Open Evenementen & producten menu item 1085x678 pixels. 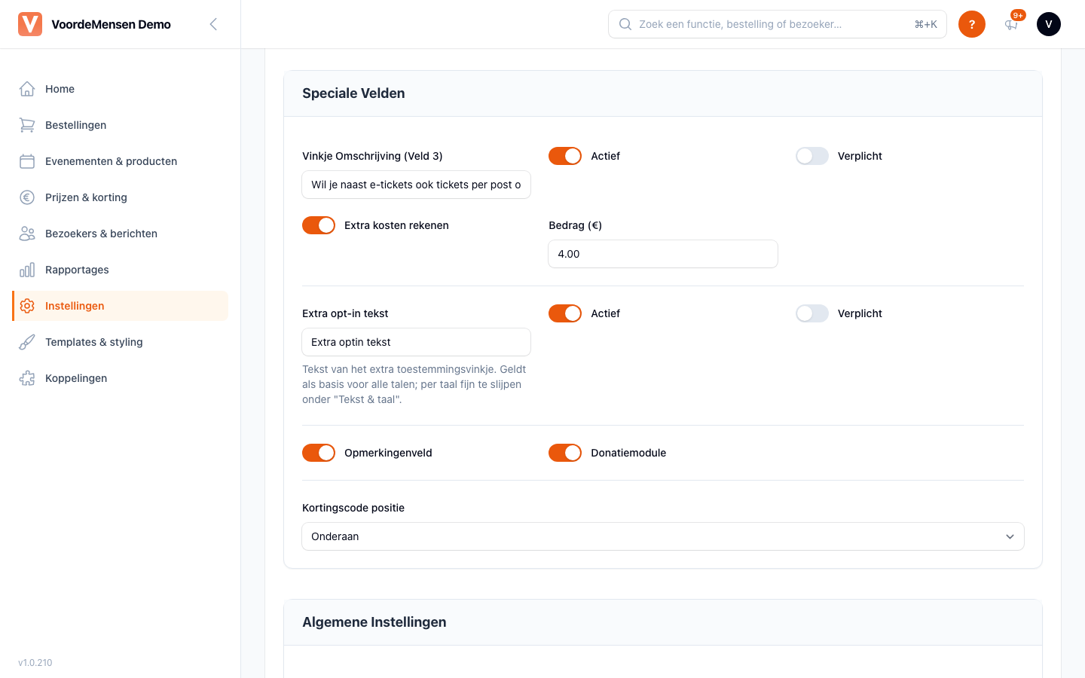click(x=121, y=161)
